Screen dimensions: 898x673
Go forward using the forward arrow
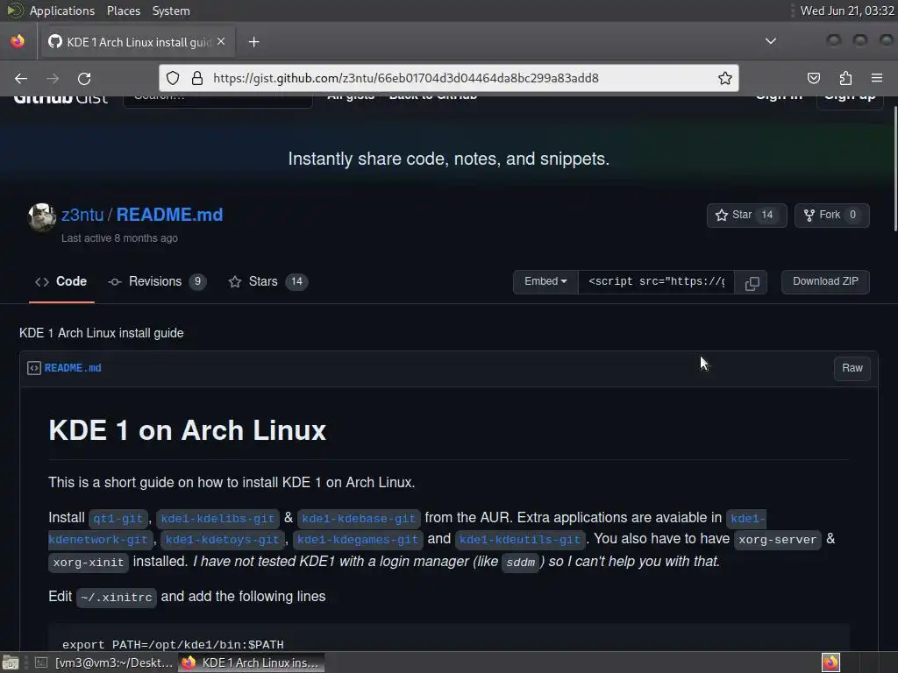pos(53,78)
